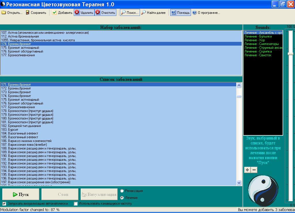Click the scroll up arrow of disease list
Viewport: 295px width, 213px height.
(239, 85)
